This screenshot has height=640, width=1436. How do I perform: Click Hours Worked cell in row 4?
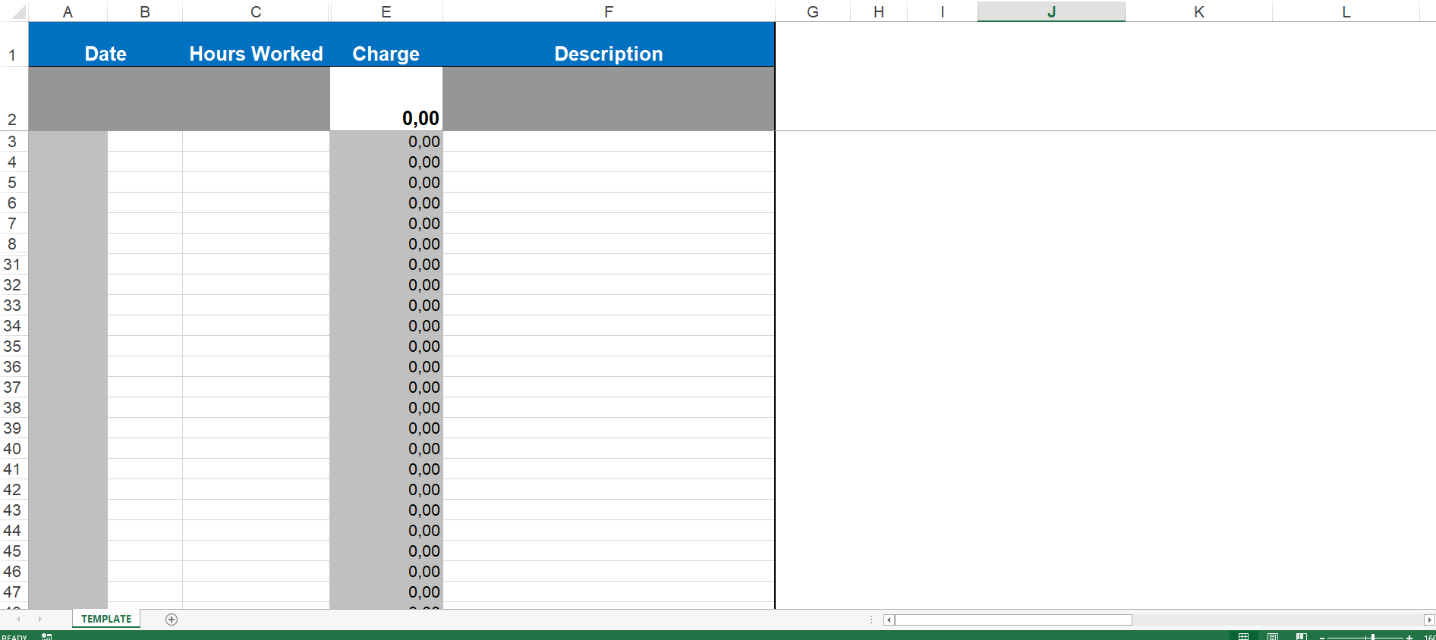(x=256, y=162)
